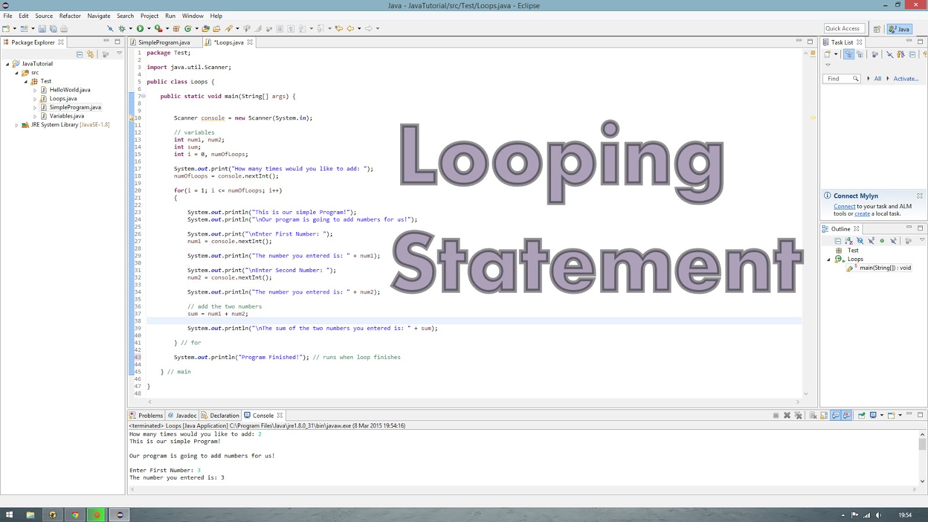The image size is (928, 522).
Task: Click the Activate link in Task List
Action: (x=905, y=78)
